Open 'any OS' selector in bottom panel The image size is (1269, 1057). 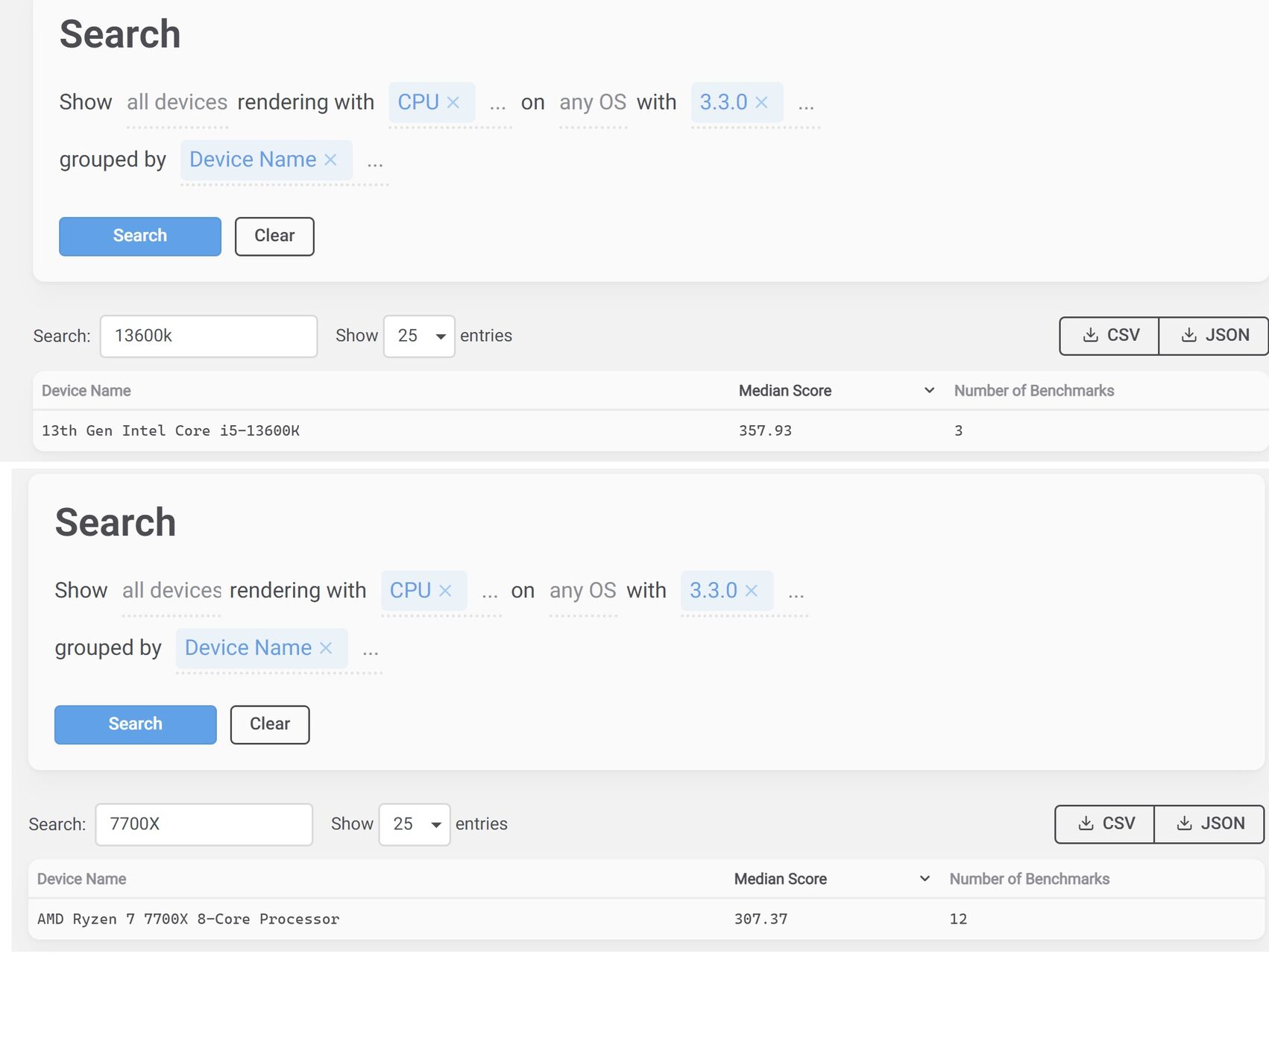583,591
